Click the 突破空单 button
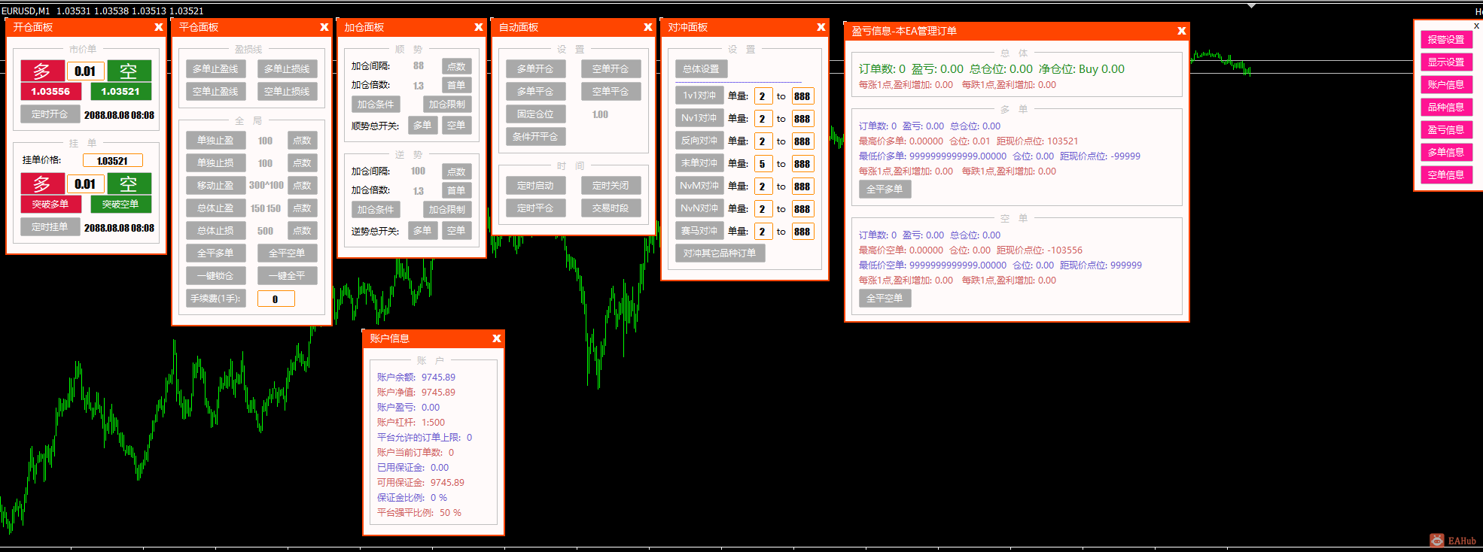1483x552 pixels. pyautogui.click(x=120, y=204)
